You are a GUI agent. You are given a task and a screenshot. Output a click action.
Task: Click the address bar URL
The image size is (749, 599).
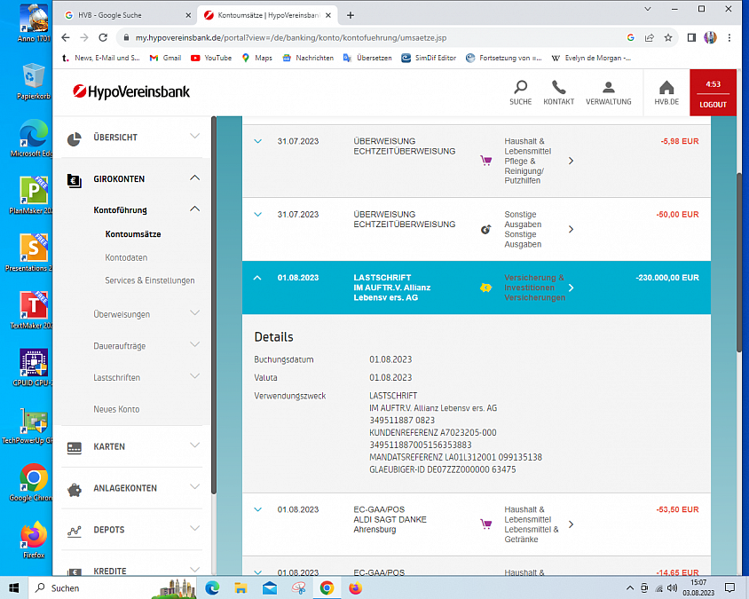click(291, 38)
